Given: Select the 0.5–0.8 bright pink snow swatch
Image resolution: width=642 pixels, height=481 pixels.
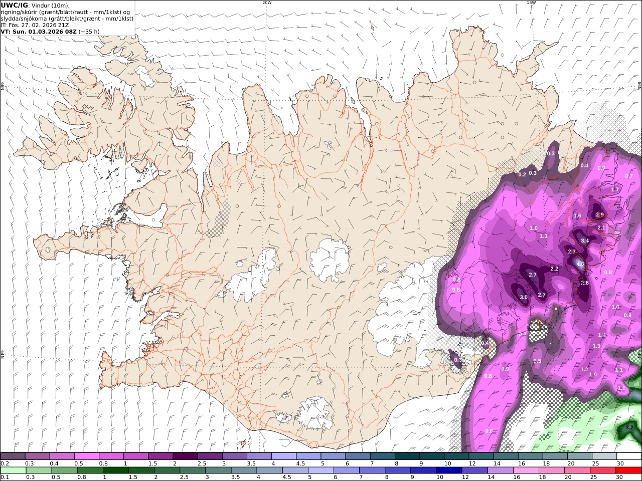Looking at the screenshot, I should 86,456.
